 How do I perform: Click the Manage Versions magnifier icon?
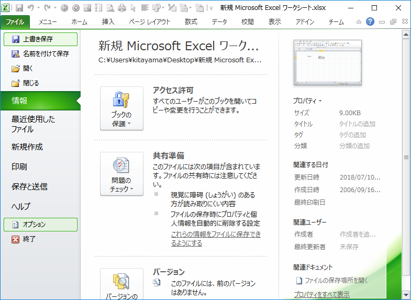coord(121,281)
